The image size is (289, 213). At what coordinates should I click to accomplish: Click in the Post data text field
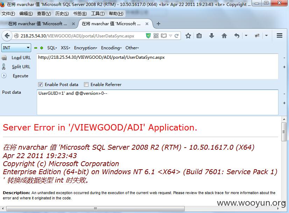pyautogui.click(x=157, y=102)
